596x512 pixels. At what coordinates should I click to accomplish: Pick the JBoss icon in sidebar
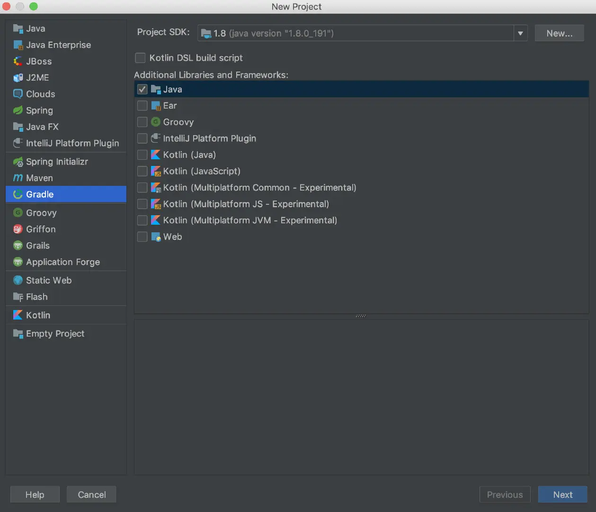pos(18,61)
